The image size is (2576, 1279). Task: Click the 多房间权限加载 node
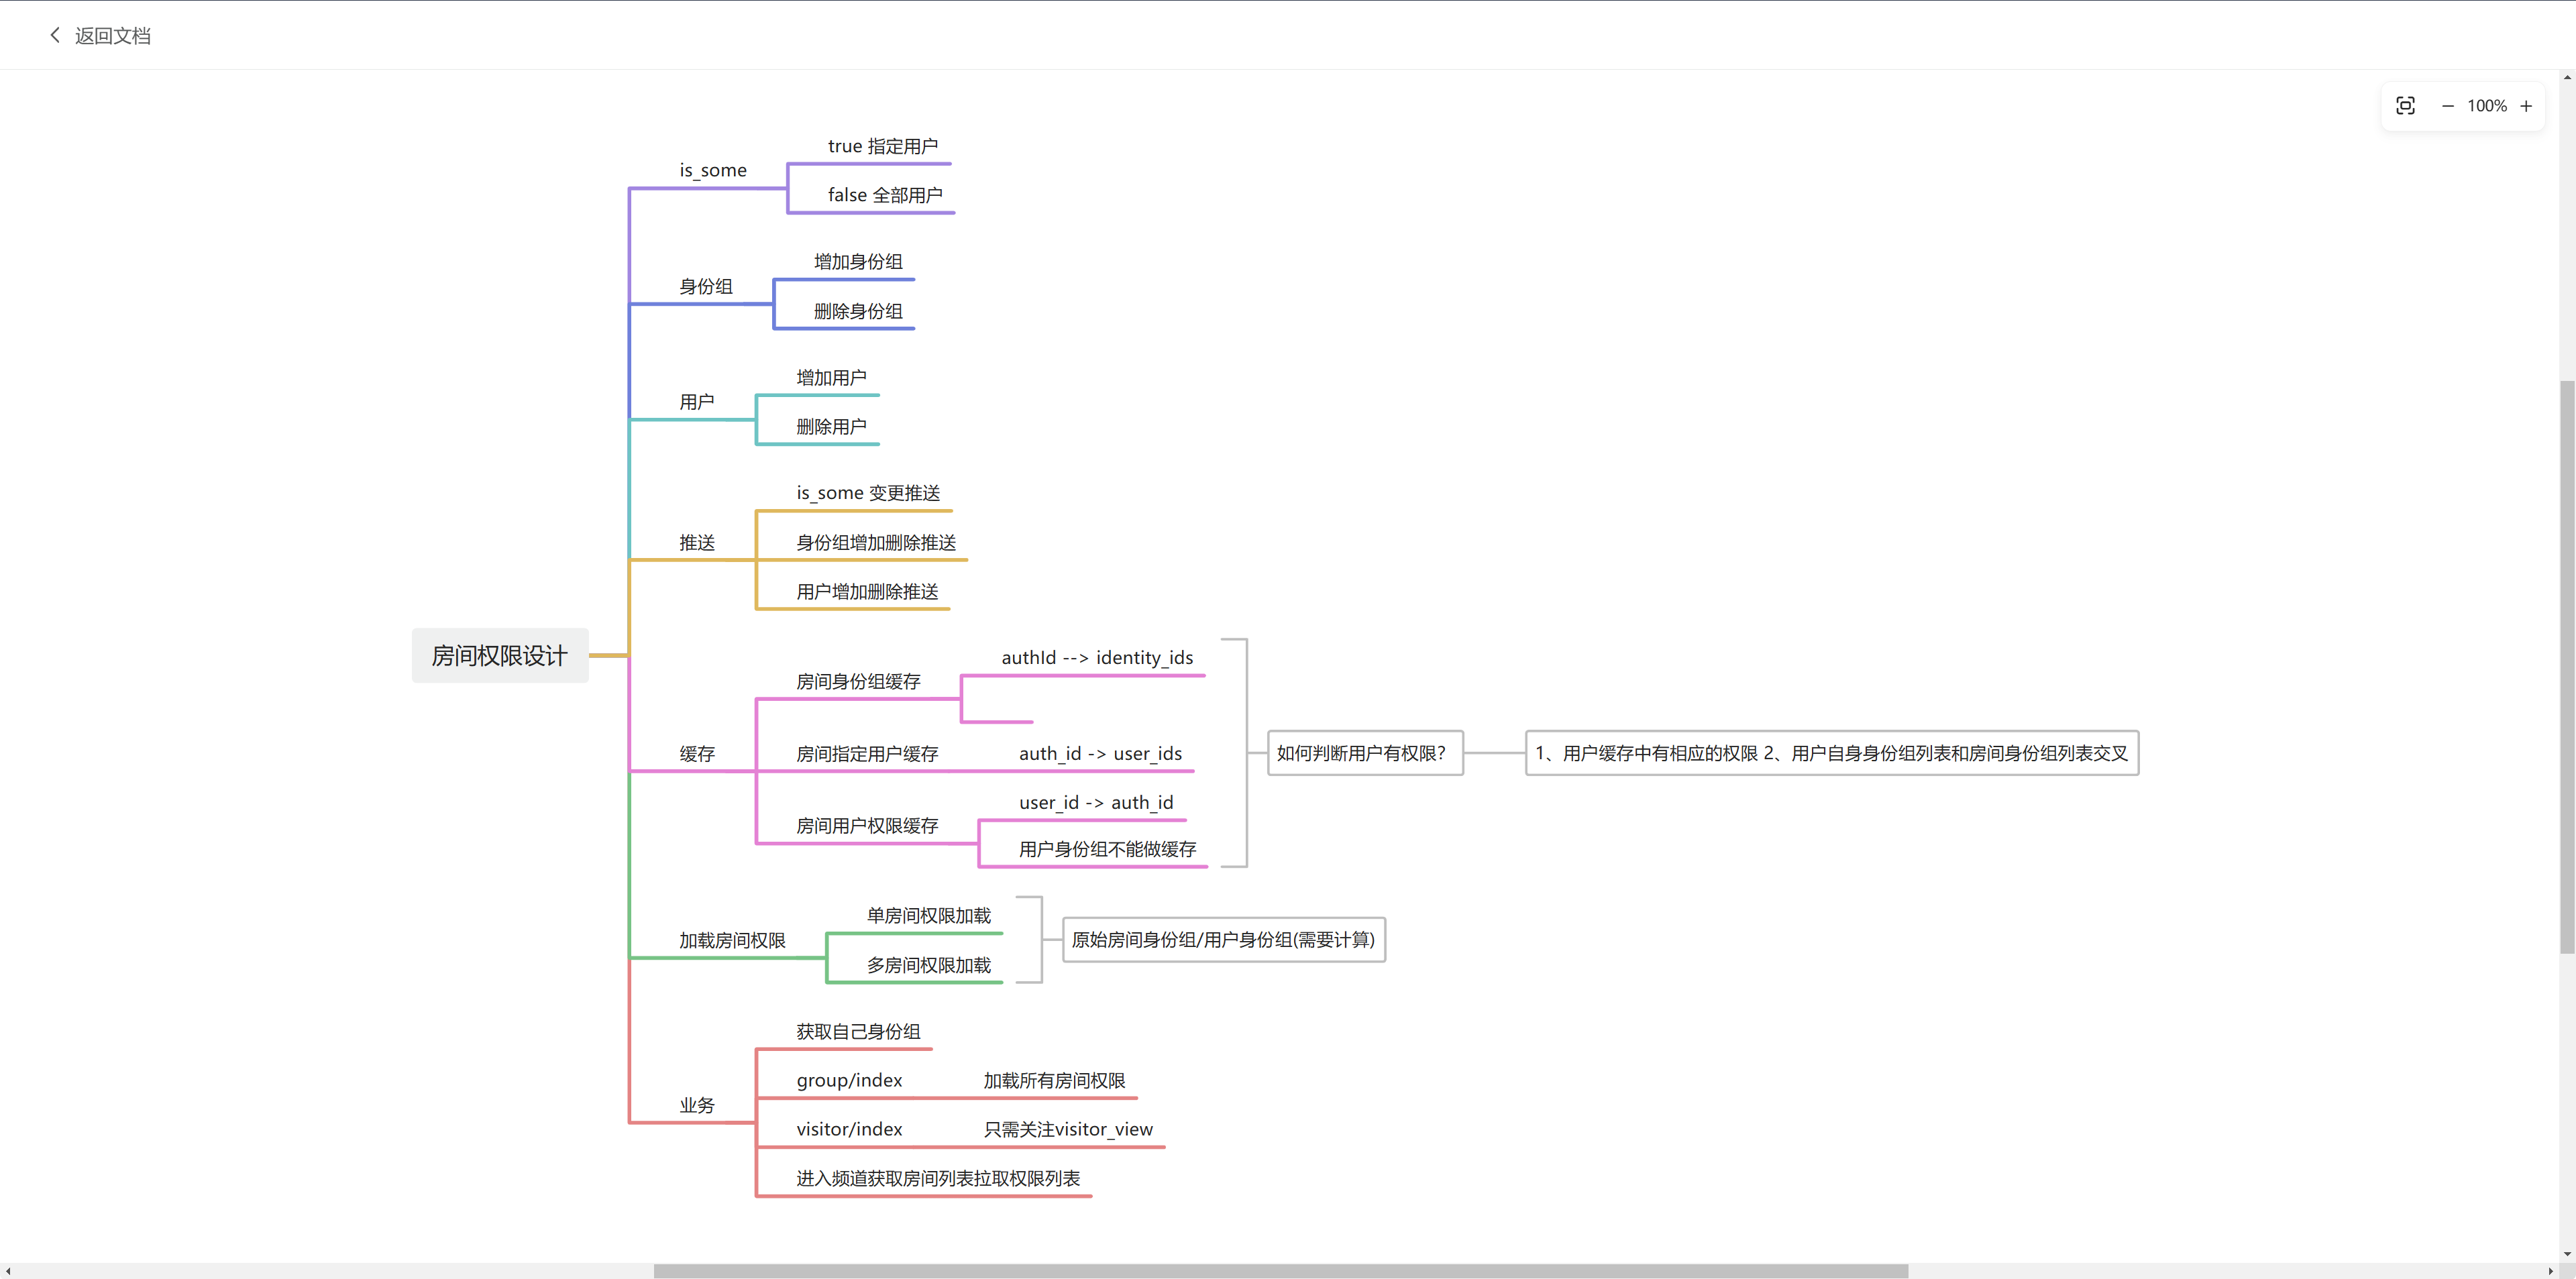click(x=929, y=965)
